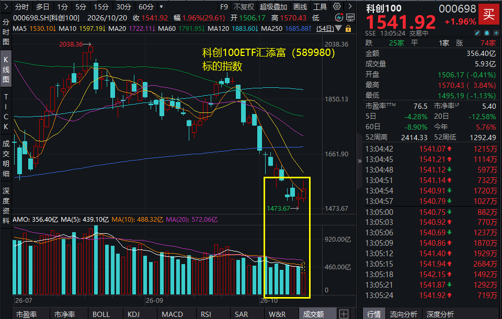Open the MA settings triangle dropdown

(x=338, y=29)
